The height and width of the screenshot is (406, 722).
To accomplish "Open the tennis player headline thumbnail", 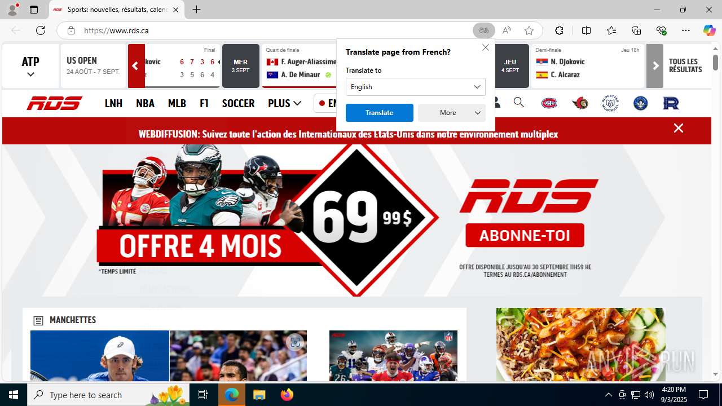I will 100,356.
